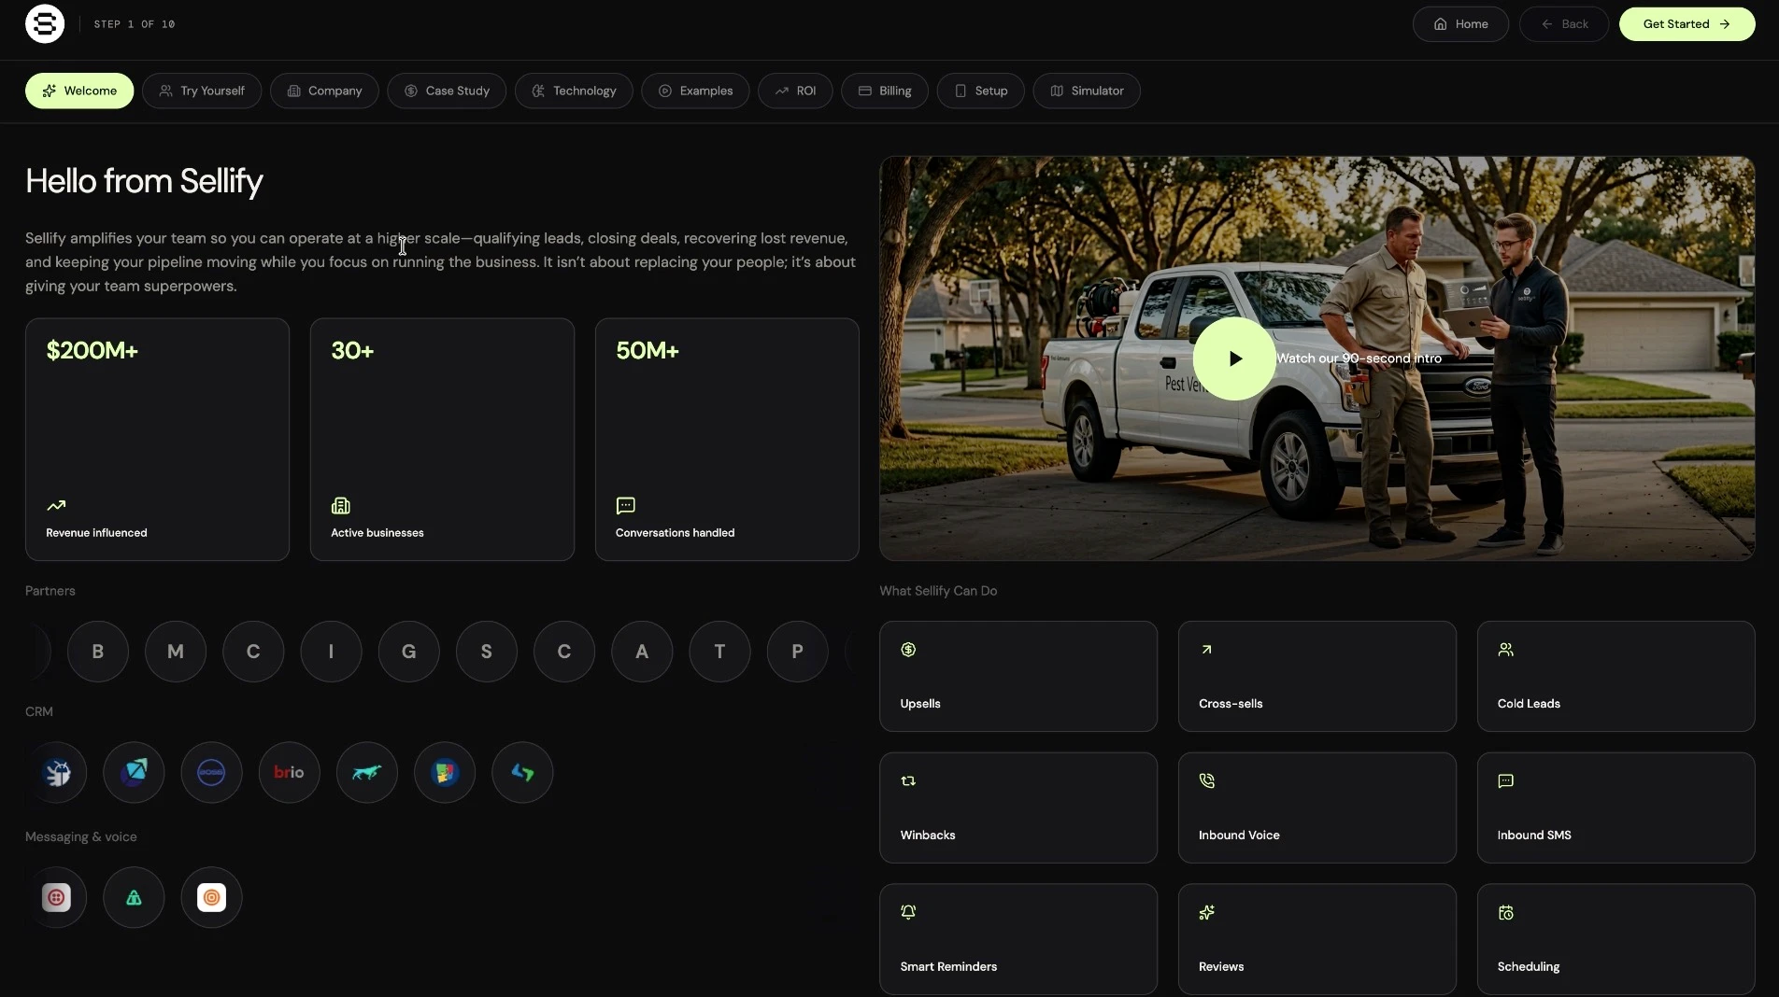Select the red four-dot messaging logo
This screenshot has height=997, width=1779.
57,898
